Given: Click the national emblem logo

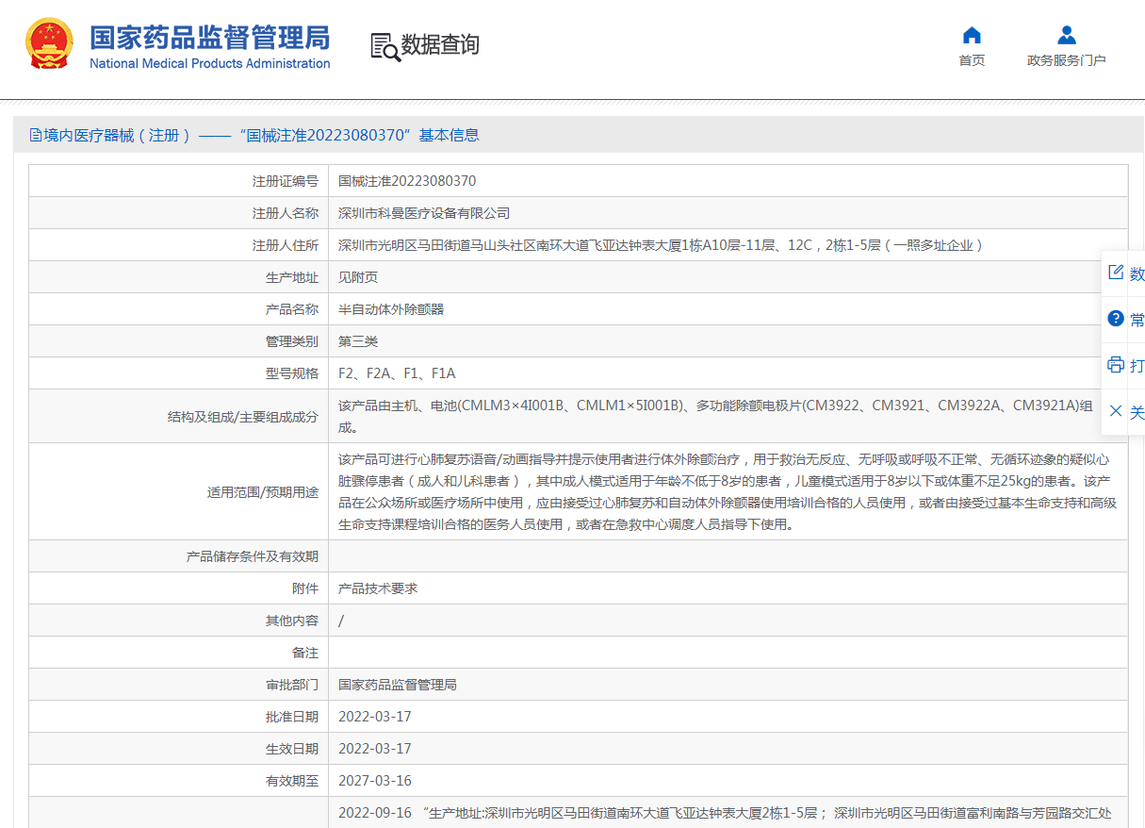Looking at the screenshot, I should coord(49,44).
